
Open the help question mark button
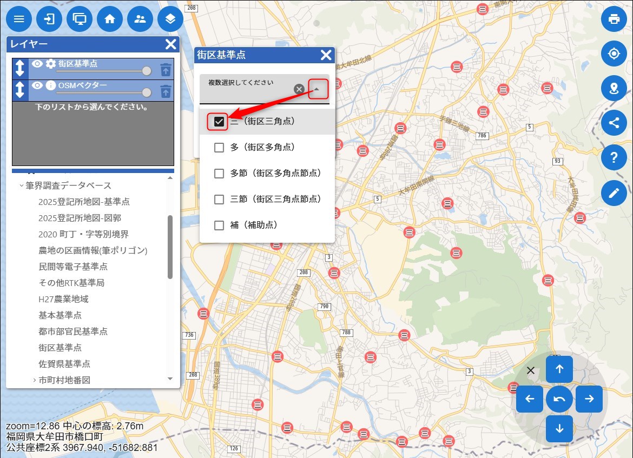(x=614, y=157)
